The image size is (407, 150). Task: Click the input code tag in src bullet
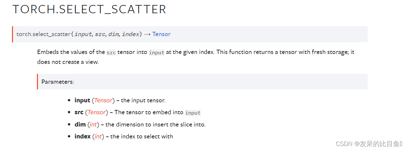(193, 113)
